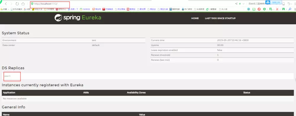The image size is (296, 116).
Task: Click the green book reader extension icon
Action: pyautogui.click(x=254, y=9)
